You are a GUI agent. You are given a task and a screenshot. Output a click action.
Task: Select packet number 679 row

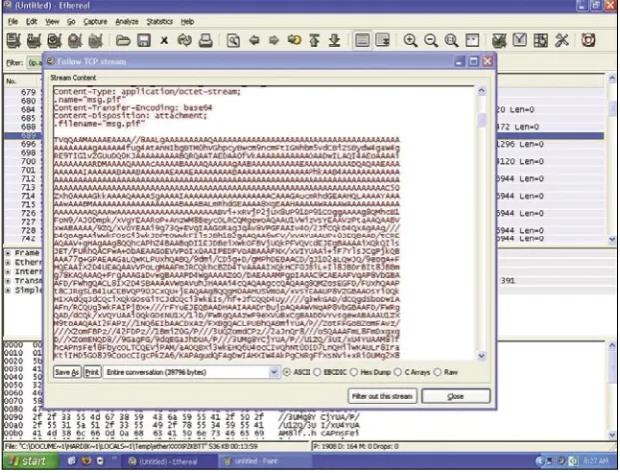(x=304, y=92)
